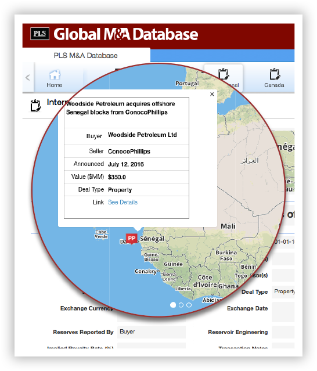
Task: Click the Deal Type Property field
Action: tap(283, 291)
